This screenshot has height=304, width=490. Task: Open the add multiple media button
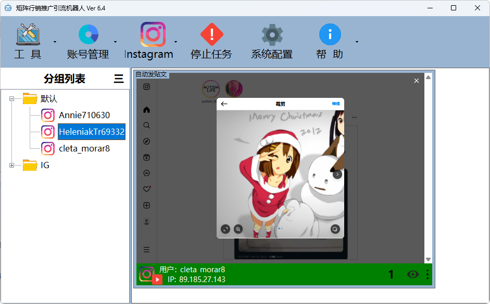click(335, 229)
